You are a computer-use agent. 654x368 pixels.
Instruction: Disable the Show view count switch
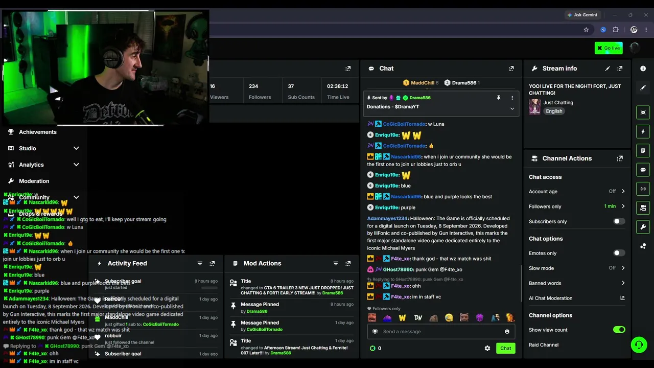coord(619,330)
